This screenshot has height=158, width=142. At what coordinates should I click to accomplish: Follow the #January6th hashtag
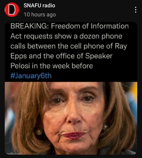point(31,76)
